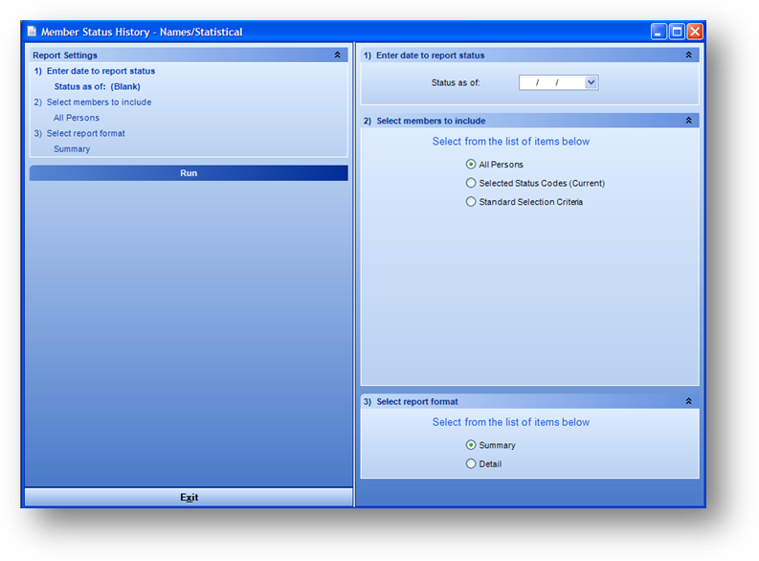This screenshot has width=759, height=561.
Task: Choose Selected Status Codes (Current) option
Action: point(471,183)
